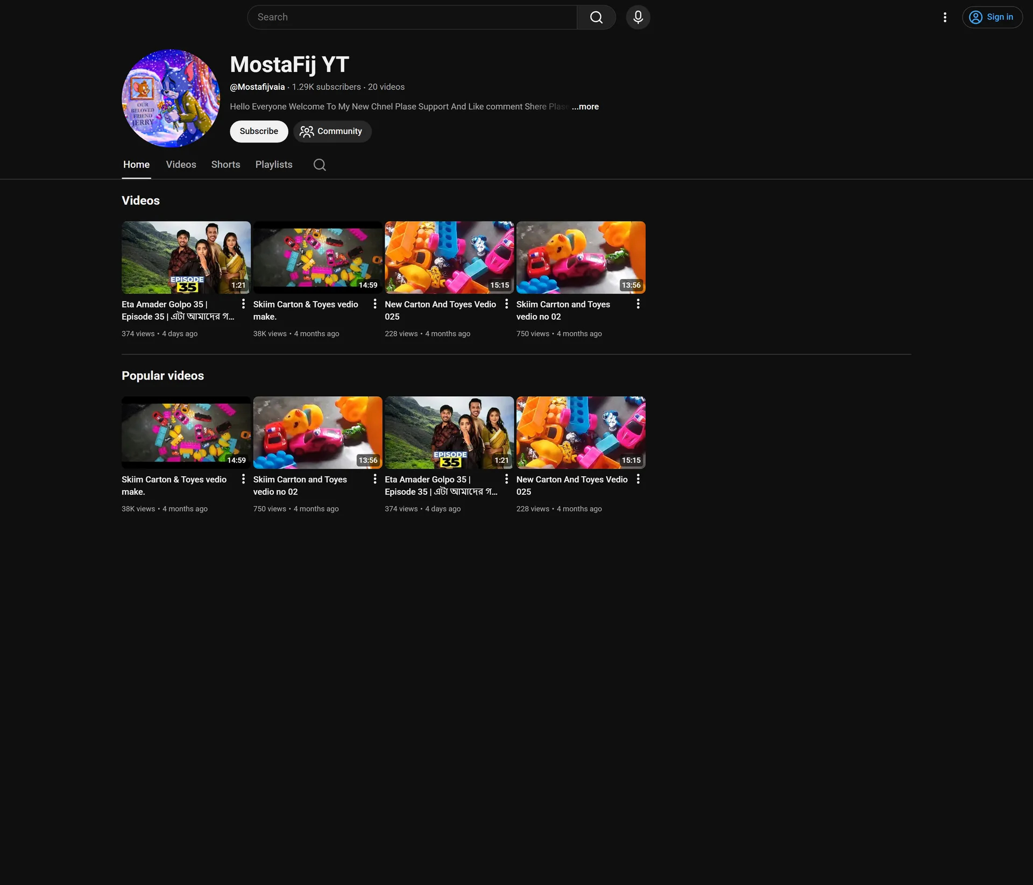Play the 14:59 toy video thumbnail in Videos
The width and height of the screenshot is (1033, 885).
[x=318, y=258]
